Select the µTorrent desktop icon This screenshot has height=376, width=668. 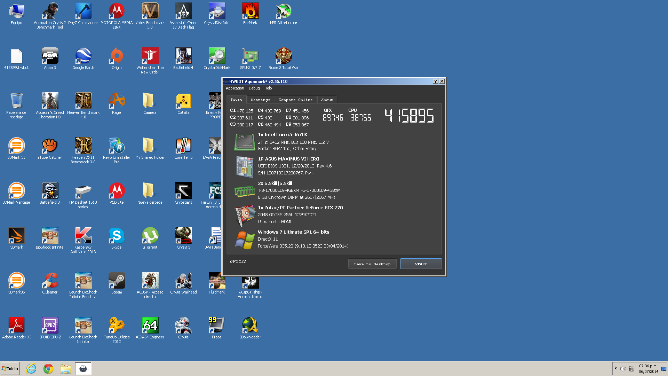[x=150, y=238]
